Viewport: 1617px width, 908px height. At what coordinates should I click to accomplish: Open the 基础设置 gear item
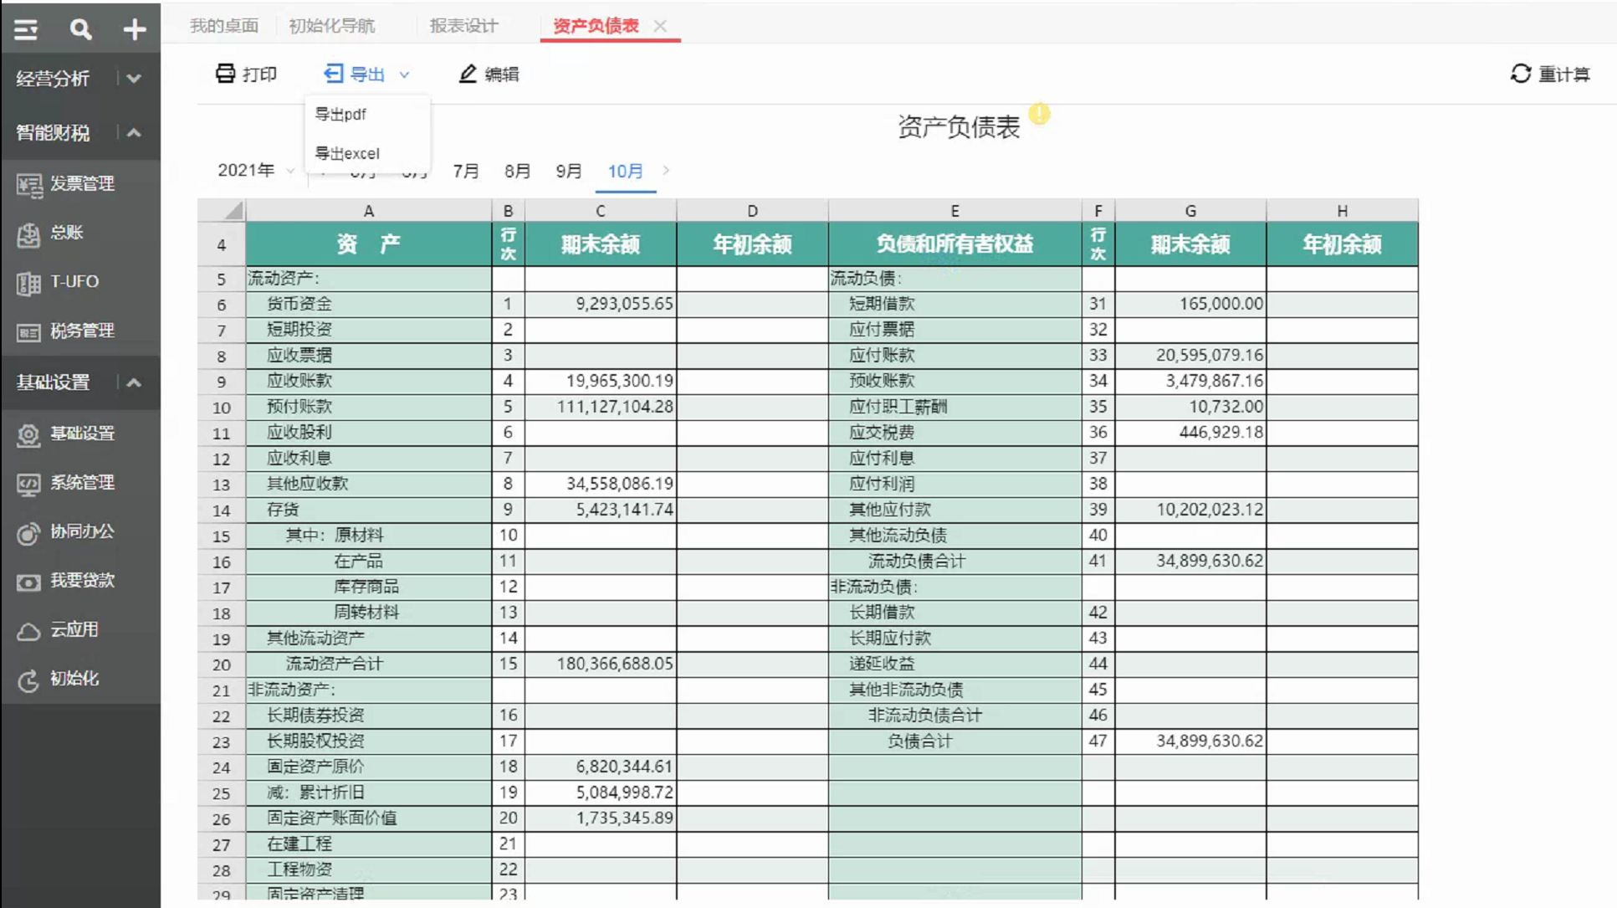(80, 433)
